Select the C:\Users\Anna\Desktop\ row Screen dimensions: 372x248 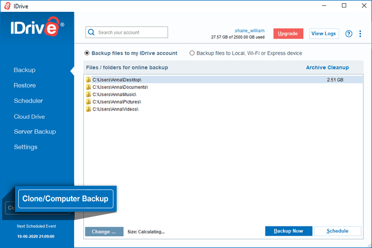coord(223,79)
